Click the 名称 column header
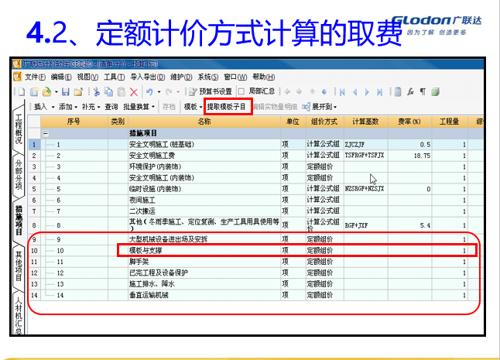Viewport: 500px width, 360px height. tap(204, 122)
